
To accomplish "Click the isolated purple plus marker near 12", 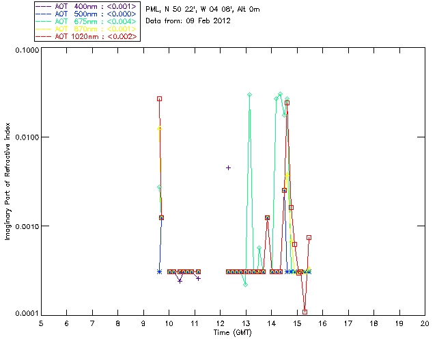I will (x=228, y=167).
